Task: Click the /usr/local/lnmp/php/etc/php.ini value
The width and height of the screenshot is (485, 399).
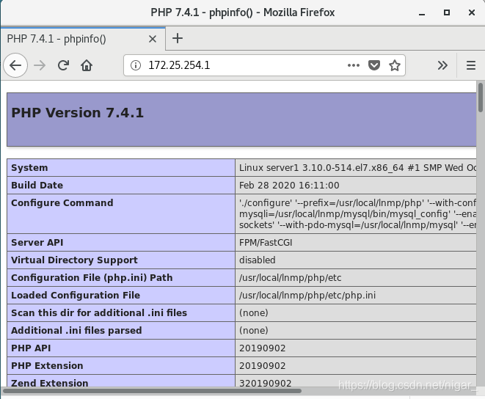Action: pos(307,296)
